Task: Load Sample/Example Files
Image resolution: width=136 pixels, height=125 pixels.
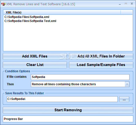Action: tap(101, 65)
